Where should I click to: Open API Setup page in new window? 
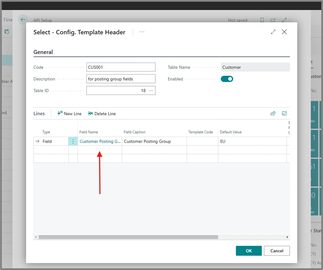[273, 20]
